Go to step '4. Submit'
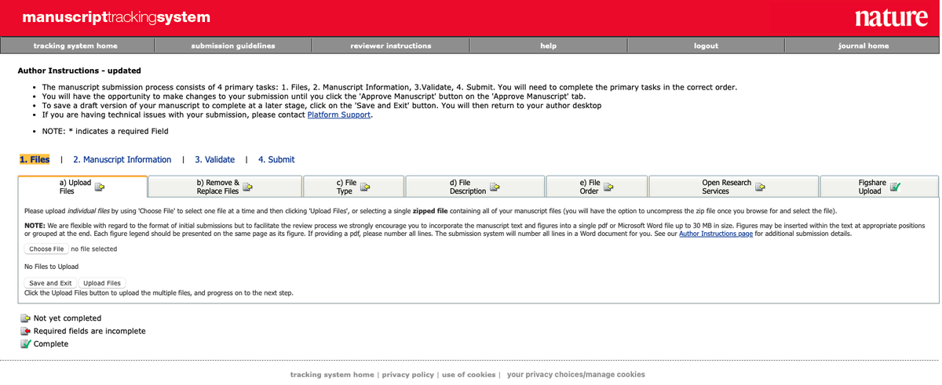The width and height of the screenshot is (942, 385). coord(276,159)
